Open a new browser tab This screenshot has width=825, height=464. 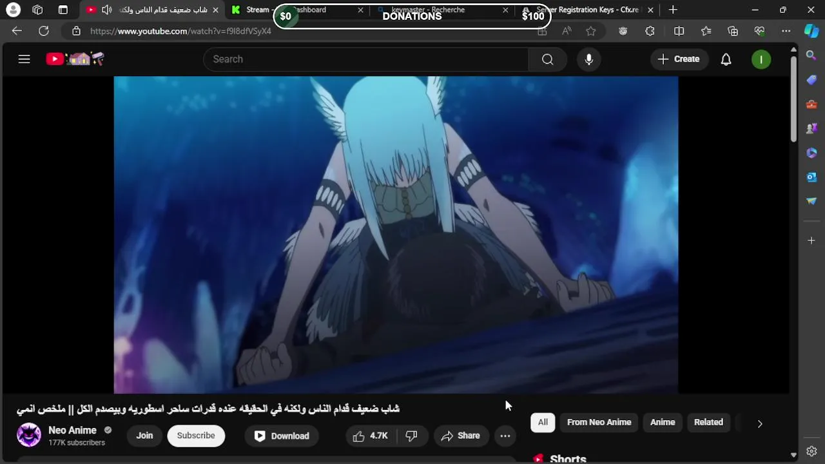[x=673, y=10]
